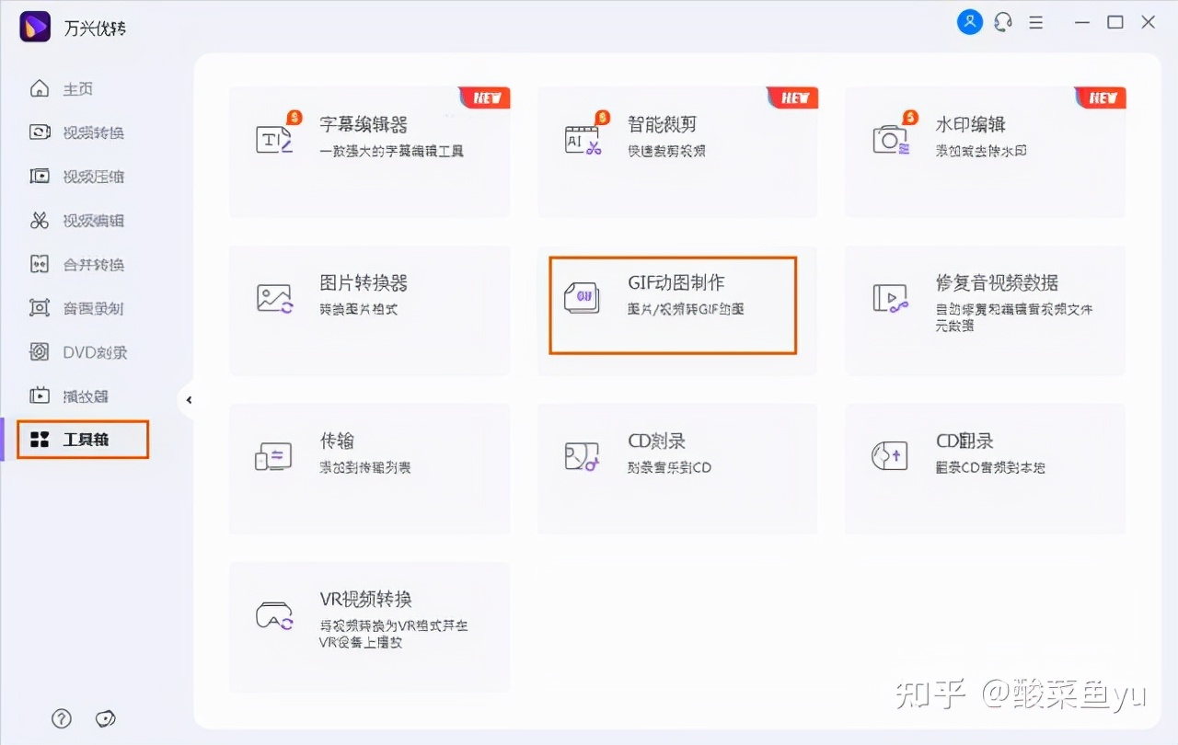Open the help question mark icon
The image size is (1178, 745).
tap(61, 718)
